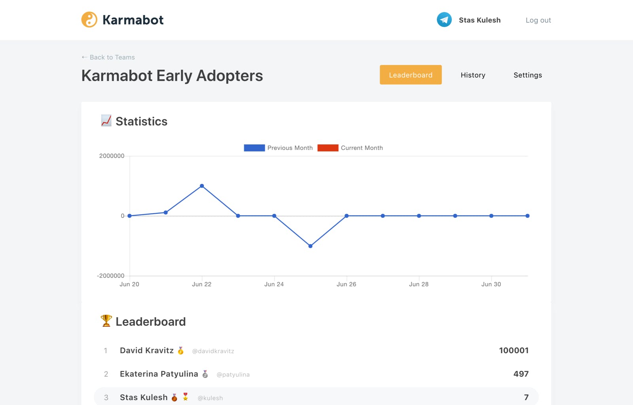Click the Jun 30 data point on chart
Viewport: 633px width, 405px height.
coord(491,216)
